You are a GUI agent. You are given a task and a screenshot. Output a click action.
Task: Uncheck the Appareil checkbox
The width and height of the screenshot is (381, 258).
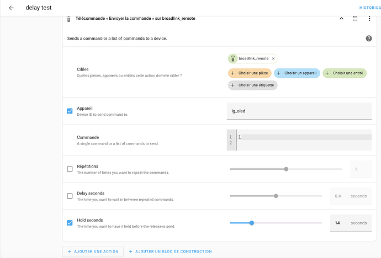coord(70,111)
